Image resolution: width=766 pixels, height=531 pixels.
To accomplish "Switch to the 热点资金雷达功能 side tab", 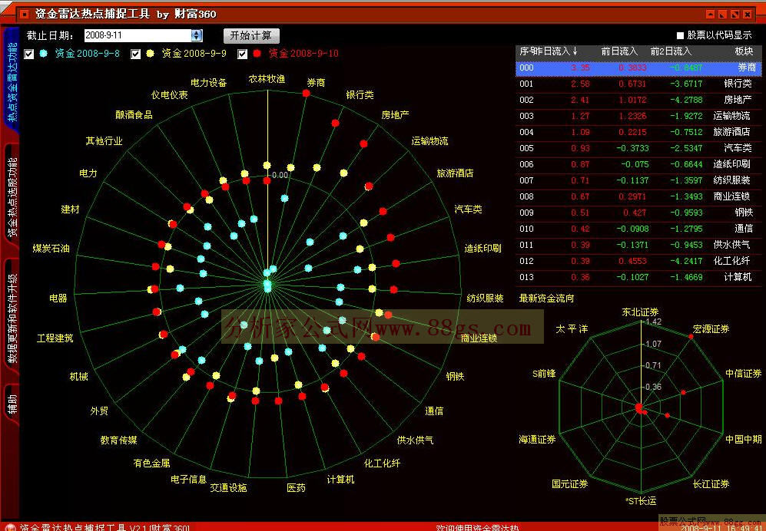I will pyautogui.click(x=12, y=81).
